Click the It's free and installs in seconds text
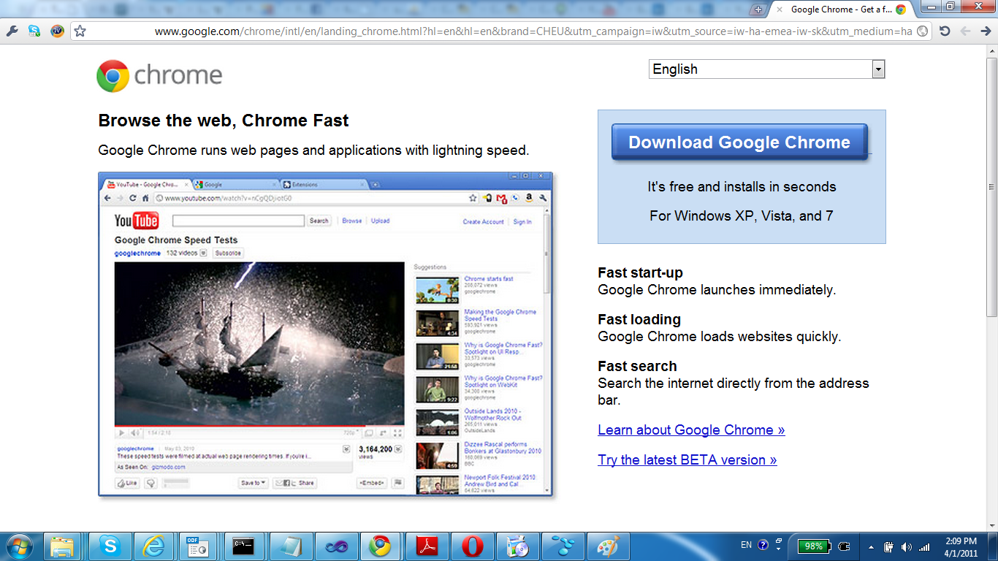The height and width of the screenshot is (561, 998). [742, 186]
